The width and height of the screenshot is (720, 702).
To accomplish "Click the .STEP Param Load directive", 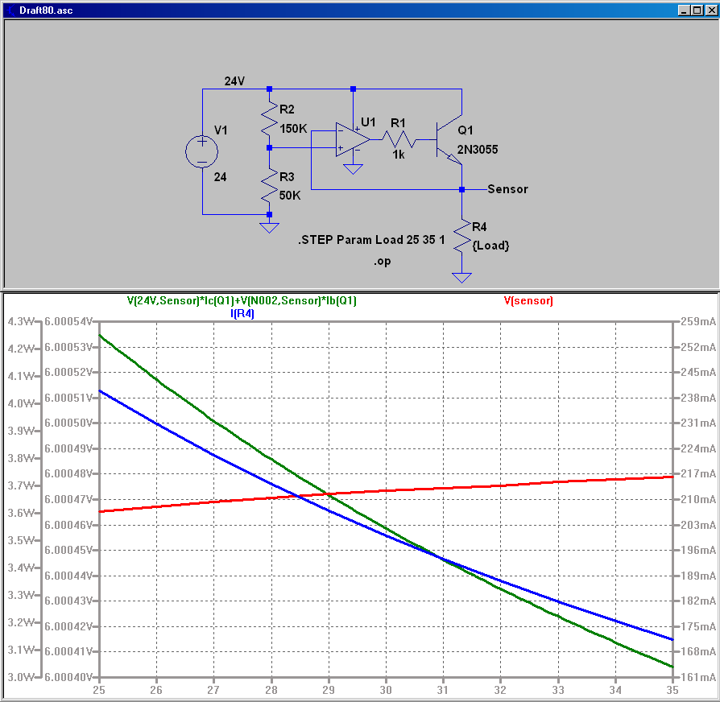I will pyautogui.click(x=371, y=240).
